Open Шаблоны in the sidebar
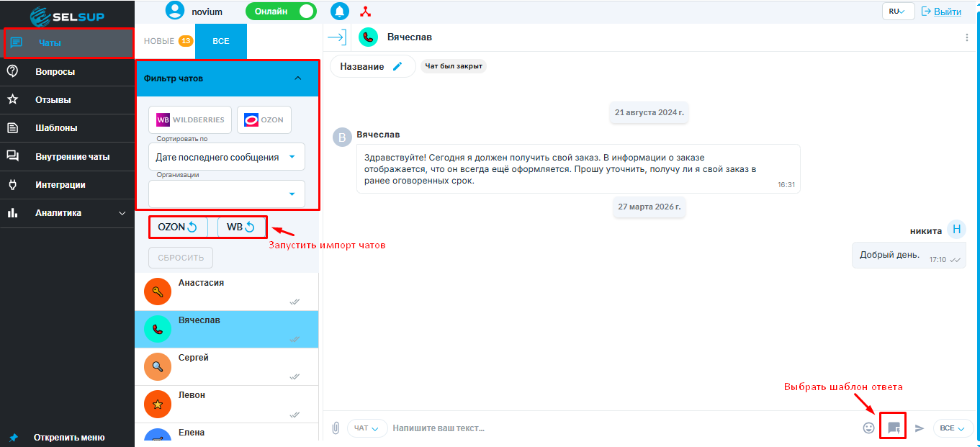This screenshot has height=447, width=980. (x=56, y=128)
